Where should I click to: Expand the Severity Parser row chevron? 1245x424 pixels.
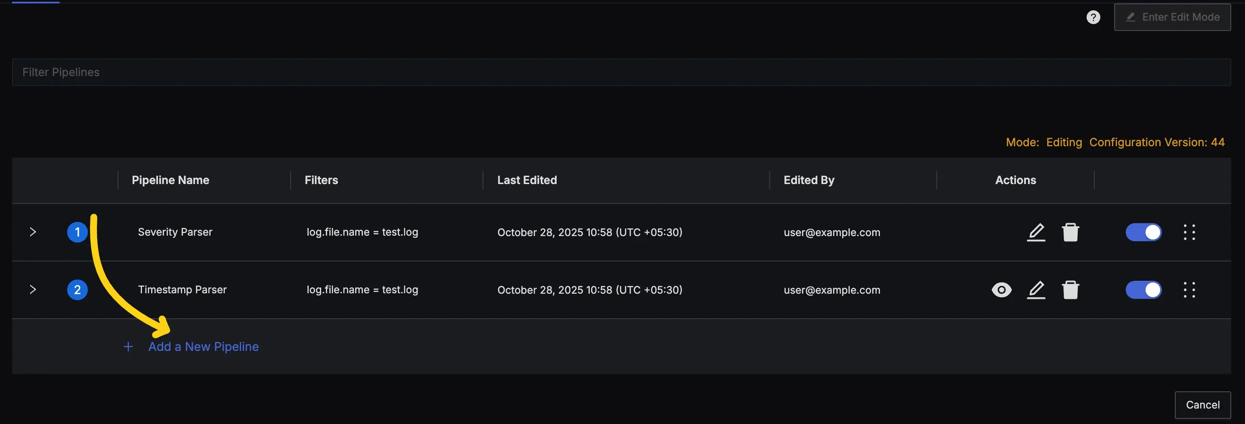32,232
